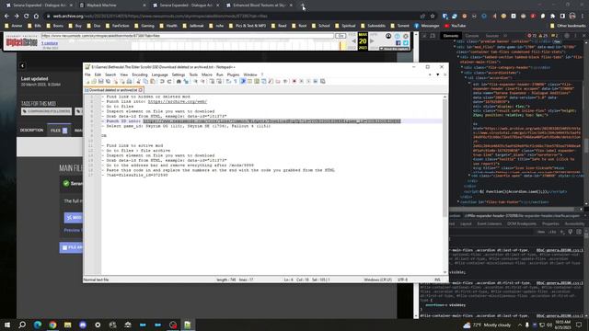Open the Gaming bookmarks folder
Screen dimensions: 589x331
pos(144,26)
